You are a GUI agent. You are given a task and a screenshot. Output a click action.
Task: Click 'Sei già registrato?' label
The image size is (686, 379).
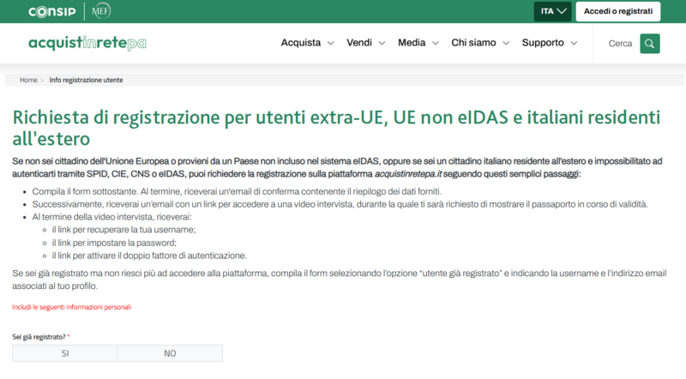[39, 337]
